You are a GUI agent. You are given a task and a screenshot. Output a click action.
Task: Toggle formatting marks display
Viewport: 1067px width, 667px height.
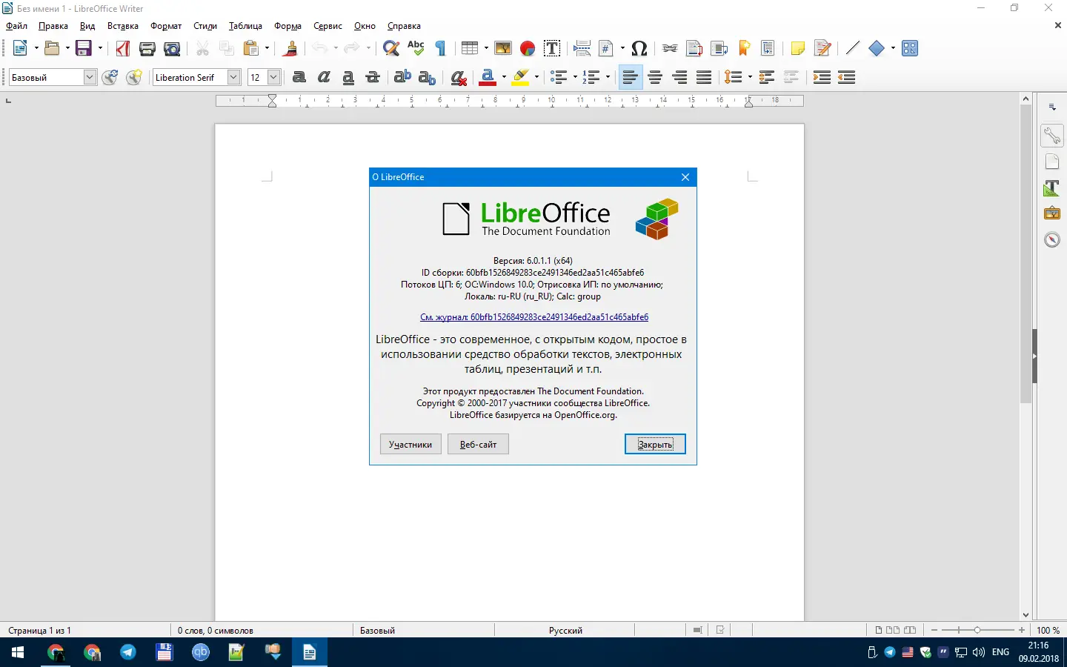click(439, 48)
